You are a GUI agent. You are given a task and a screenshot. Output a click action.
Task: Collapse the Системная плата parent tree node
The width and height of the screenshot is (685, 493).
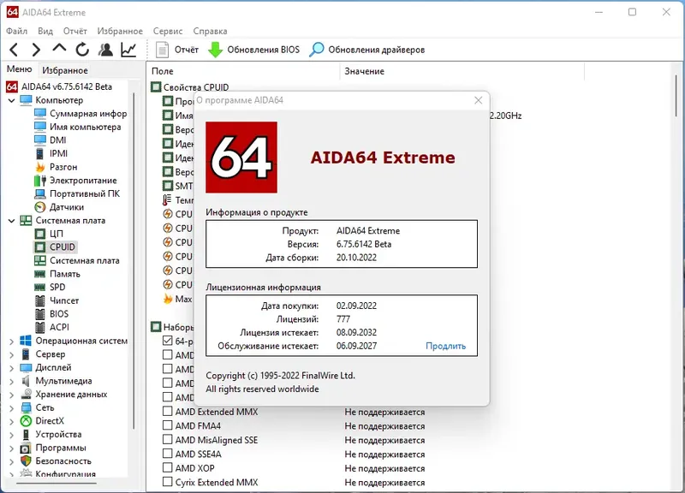pos(12,221)
